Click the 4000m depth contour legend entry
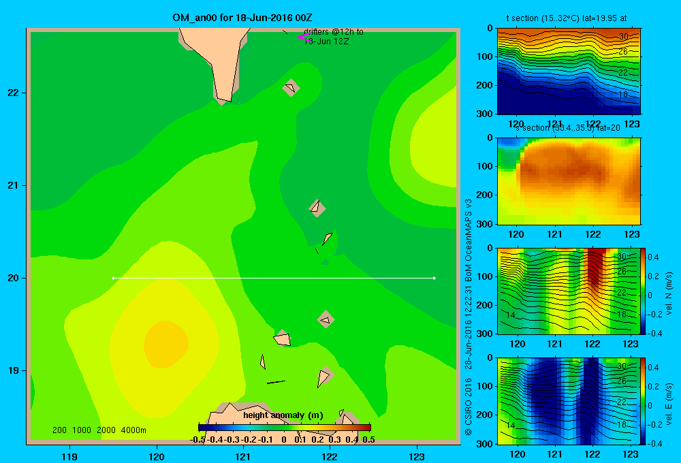The image size is (681, 463). point(133,430)
